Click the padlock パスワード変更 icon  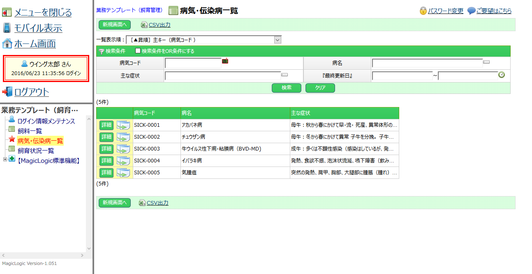[x=423, y=11]
